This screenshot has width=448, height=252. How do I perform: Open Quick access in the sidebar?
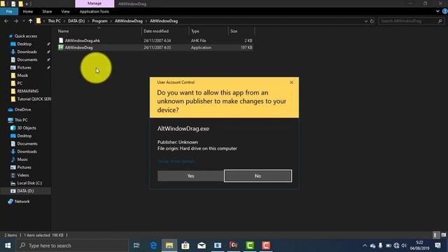[26, 36]
